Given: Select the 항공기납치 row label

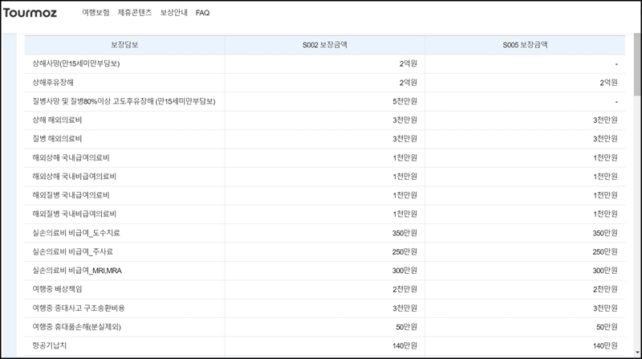Looking at the screenshot, I should click(50, 346).
